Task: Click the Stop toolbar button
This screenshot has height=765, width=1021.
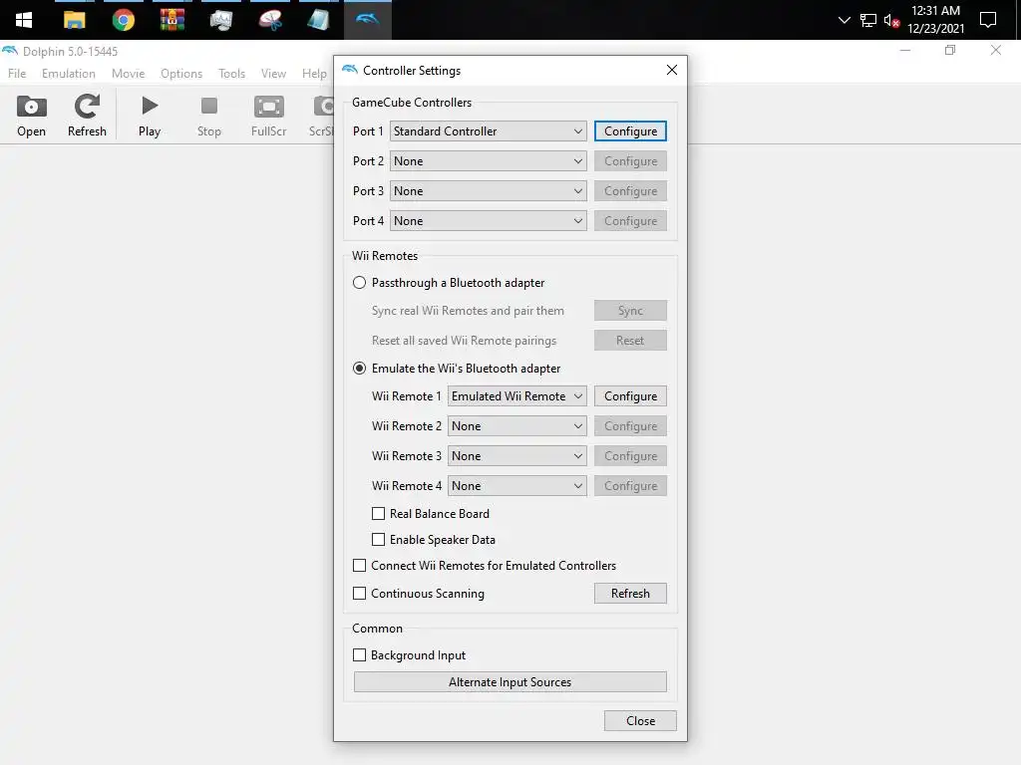Action: coord(209,116)
